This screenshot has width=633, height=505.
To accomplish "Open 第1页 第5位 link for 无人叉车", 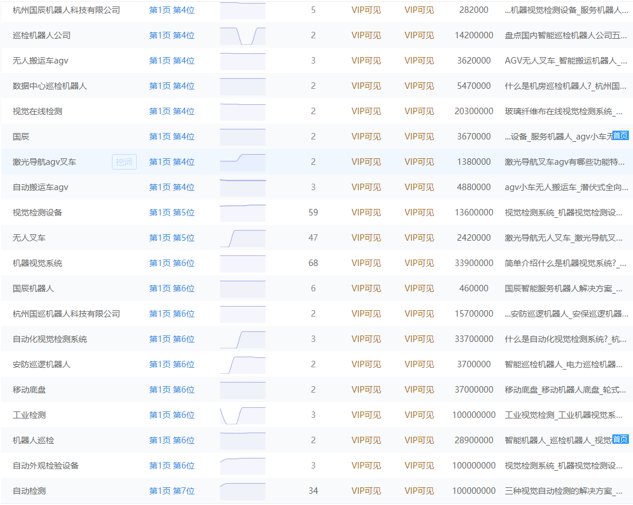I will [x=172, y=238].
